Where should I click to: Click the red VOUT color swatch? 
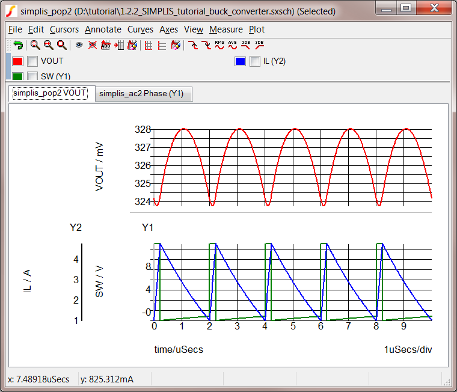18,61
